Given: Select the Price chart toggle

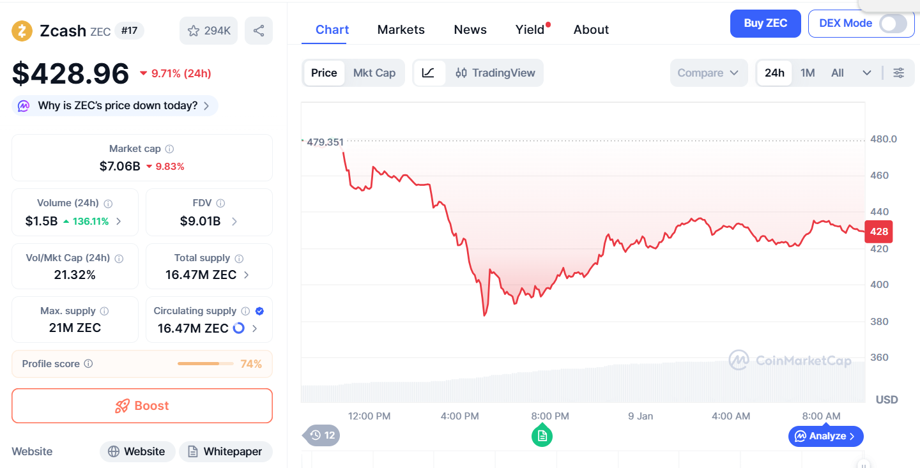Looking at the screenshot, I should (324, 73).
